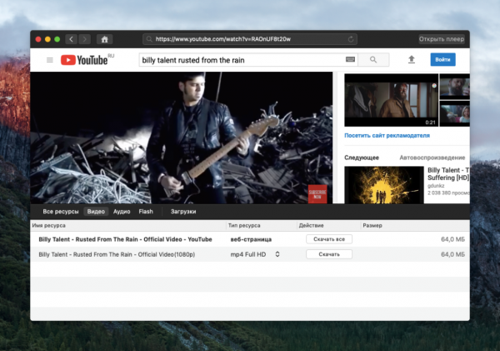Click the 'Открыть плеер' button
The image size is (500, 351).
442,39
